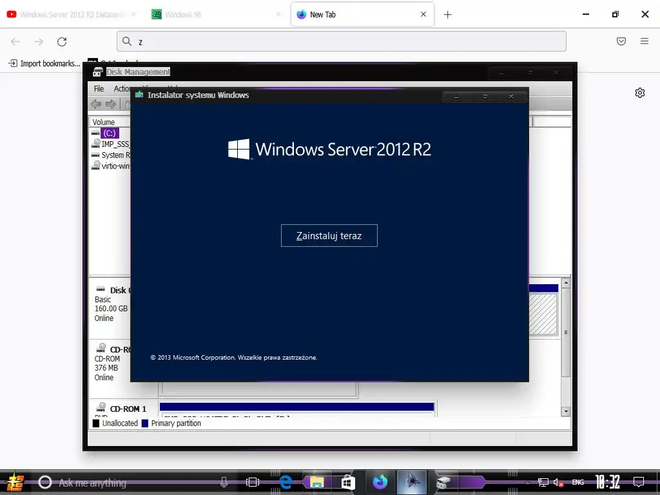This screenshot has height=495, width=660.
Task: Close the New Tab browser tab
Action: point(423,14)
